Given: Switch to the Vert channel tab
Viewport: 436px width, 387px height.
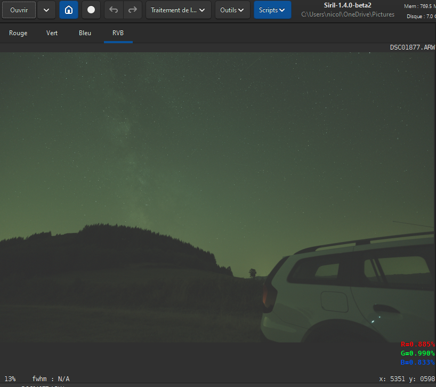Looking at the screenshot, I should point(52,33).
